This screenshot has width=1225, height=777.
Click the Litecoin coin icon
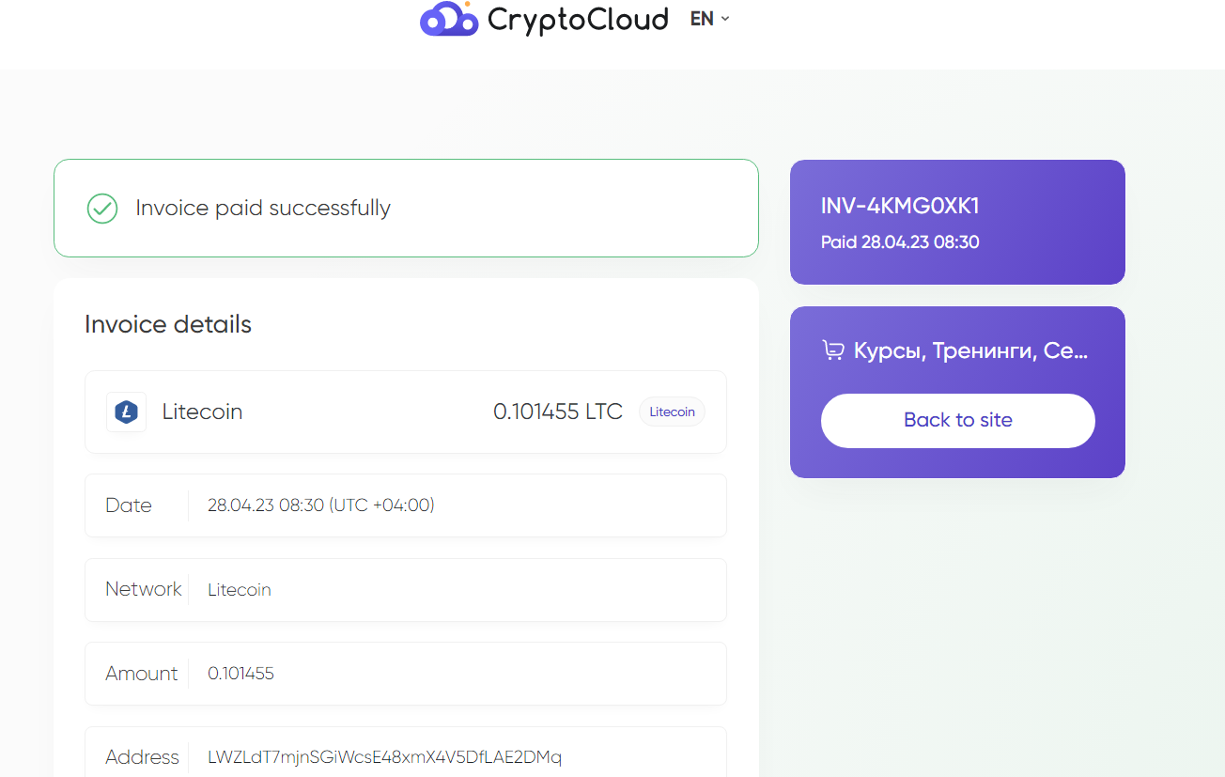click(126, 412)
